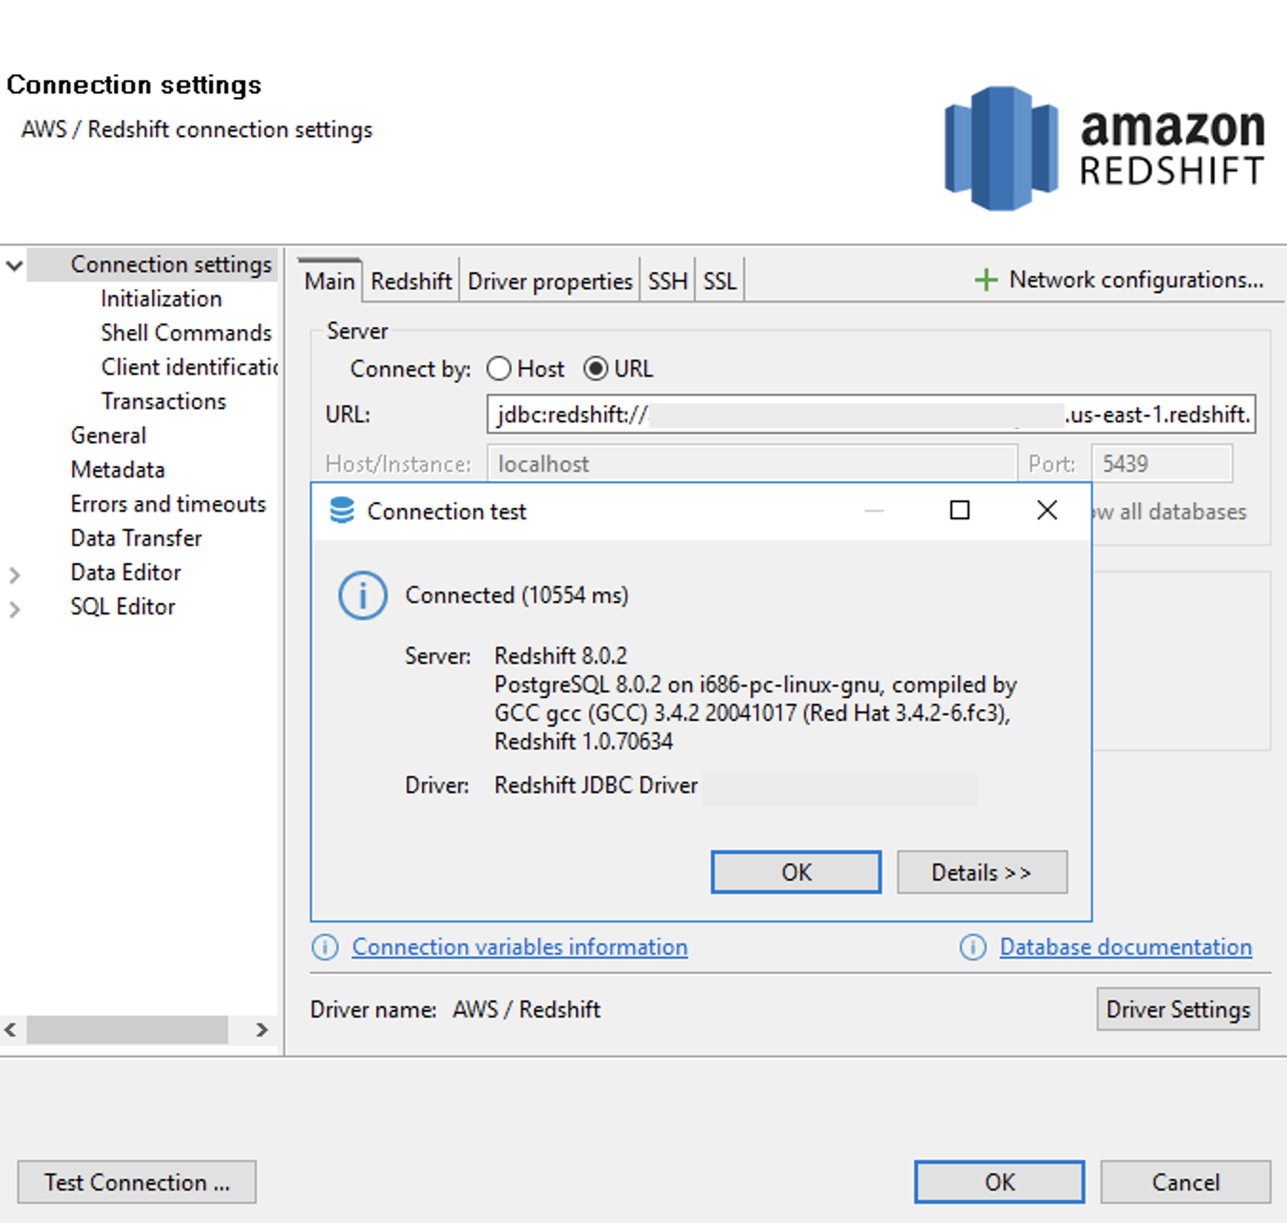
Task: Click the sidebar horizontal scrollbar thumb
Action: tap(127, 1030)
